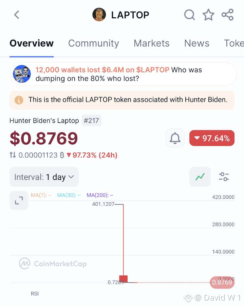The image size is (244, 306).
Task: Select the red candlestick on the chart
Action: [123, 279]
